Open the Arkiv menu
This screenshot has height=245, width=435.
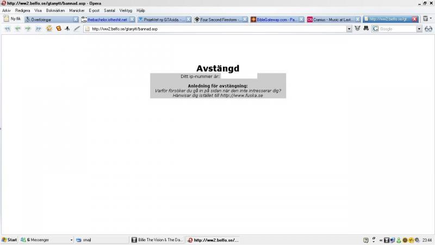(7, 10)
